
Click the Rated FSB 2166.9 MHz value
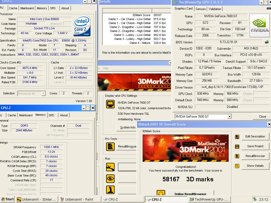(30, 82)
